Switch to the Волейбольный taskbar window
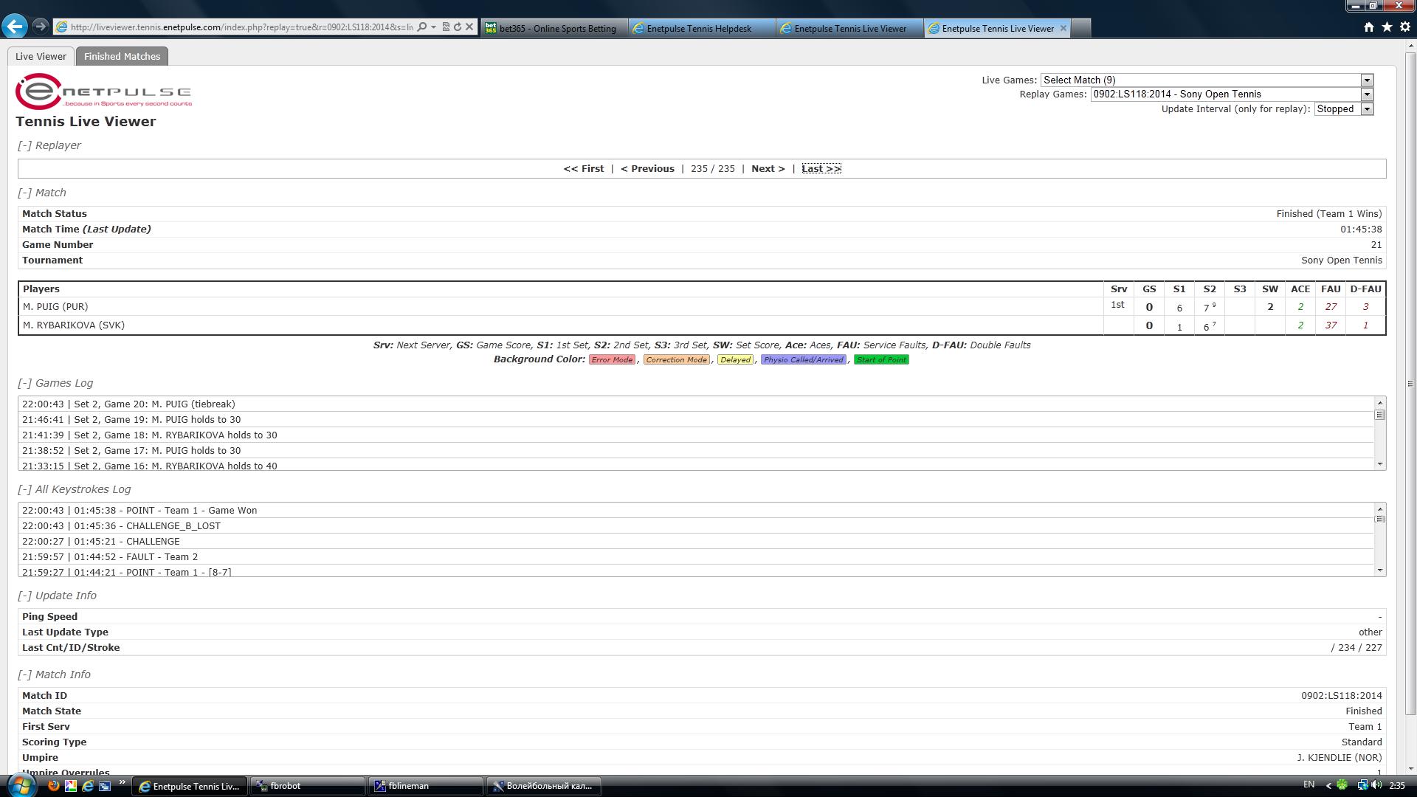Viewport: 1417px width, 797px height. [544, 786]
